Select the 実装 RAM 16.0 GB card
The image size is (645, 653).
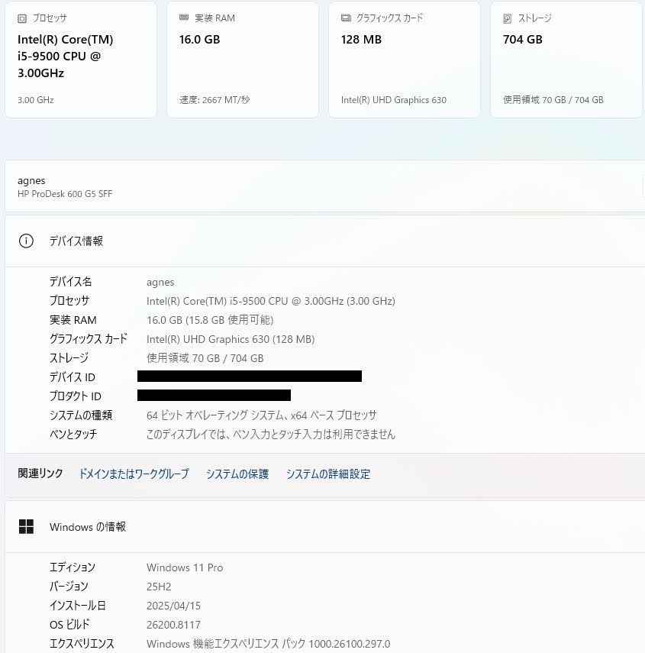coord(243,59)
